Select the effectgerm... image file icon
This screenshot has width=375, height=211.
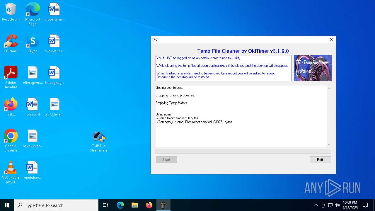click(x=33, y=75)
